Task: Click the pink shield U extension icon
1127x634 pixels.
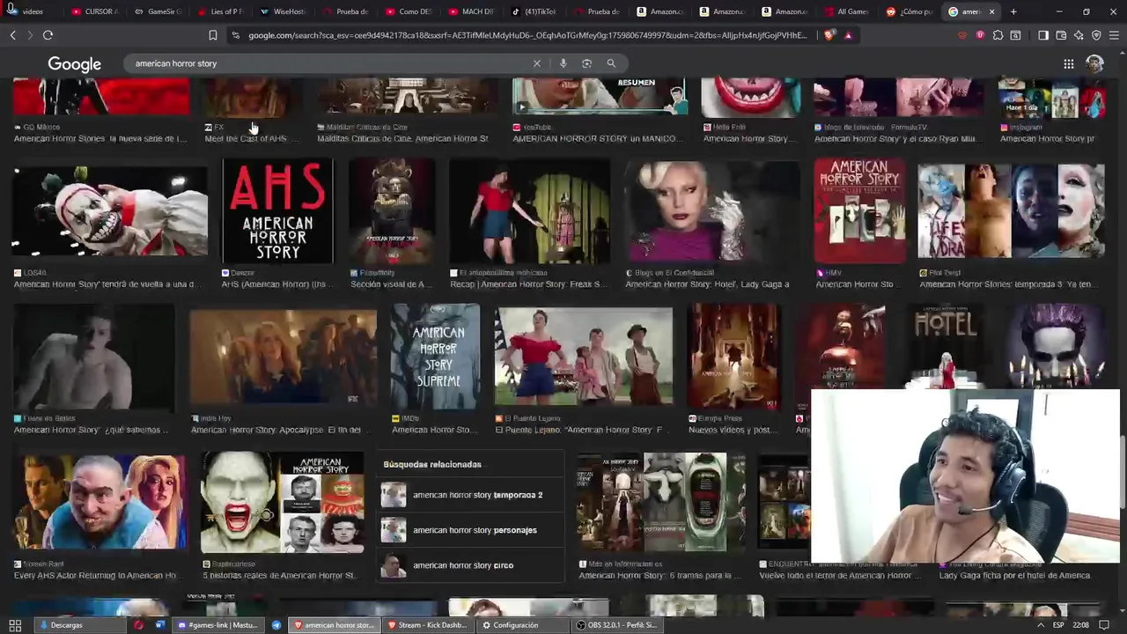Action: (x=980, y=35)
